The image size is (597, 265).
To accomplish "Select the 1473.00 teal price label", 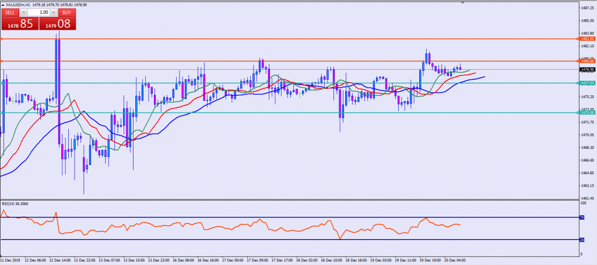I will pos(587,112).
